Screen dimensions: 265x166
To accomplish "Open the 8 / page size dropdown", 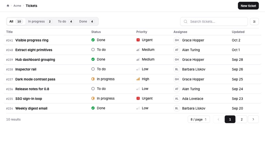I will pyautogui.click(x=199, y=119).
